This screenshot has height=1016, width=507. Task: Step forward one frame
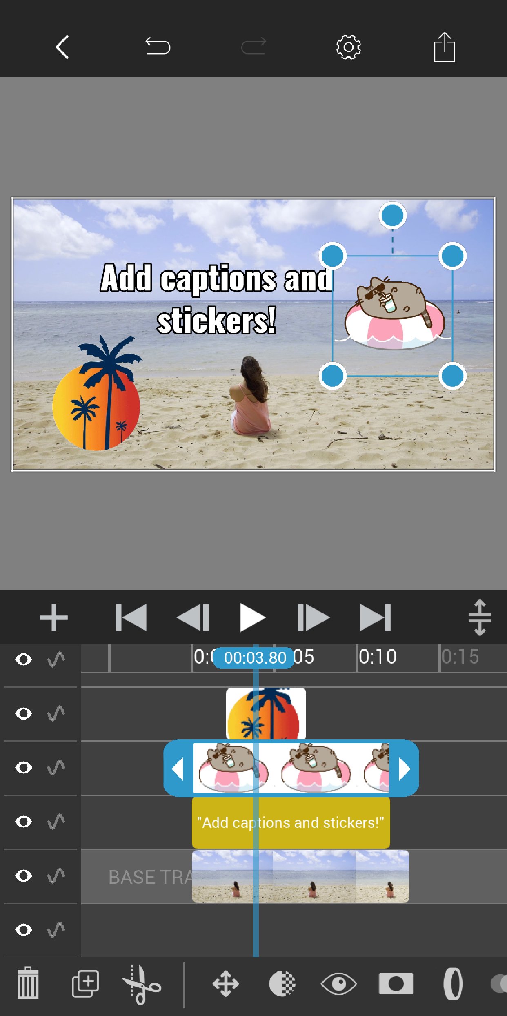click(313, 617)
